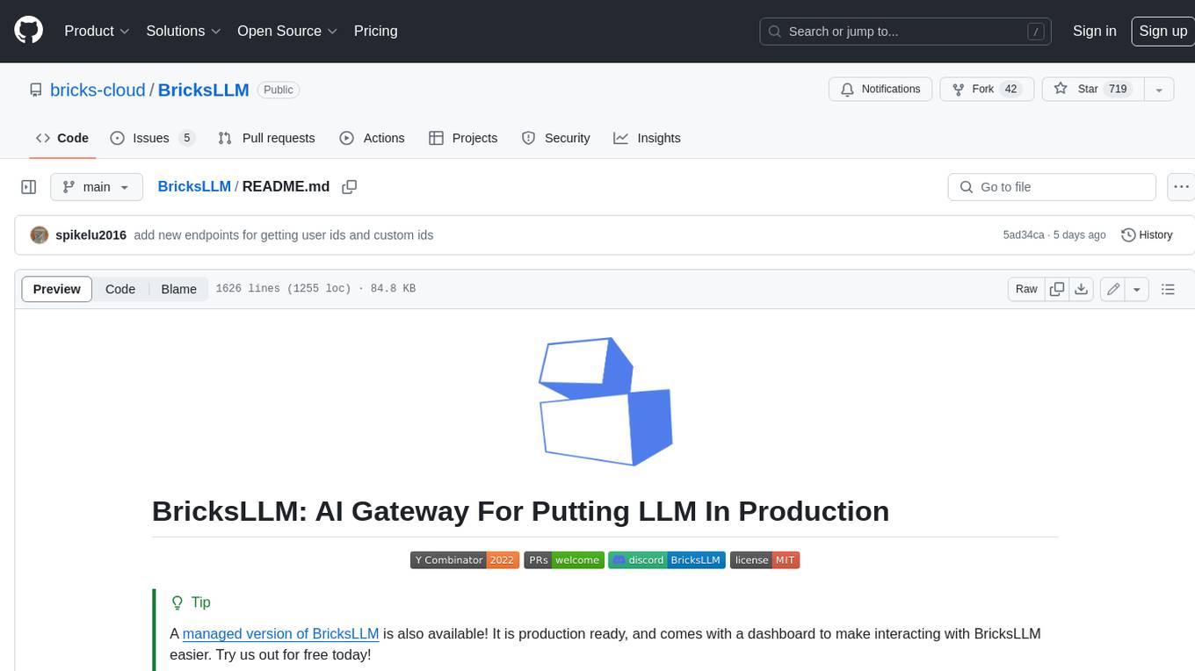The image size is (1195, 671).
Task: Go to BricksLLM root in breadcrumb
Action: [194, 186]
